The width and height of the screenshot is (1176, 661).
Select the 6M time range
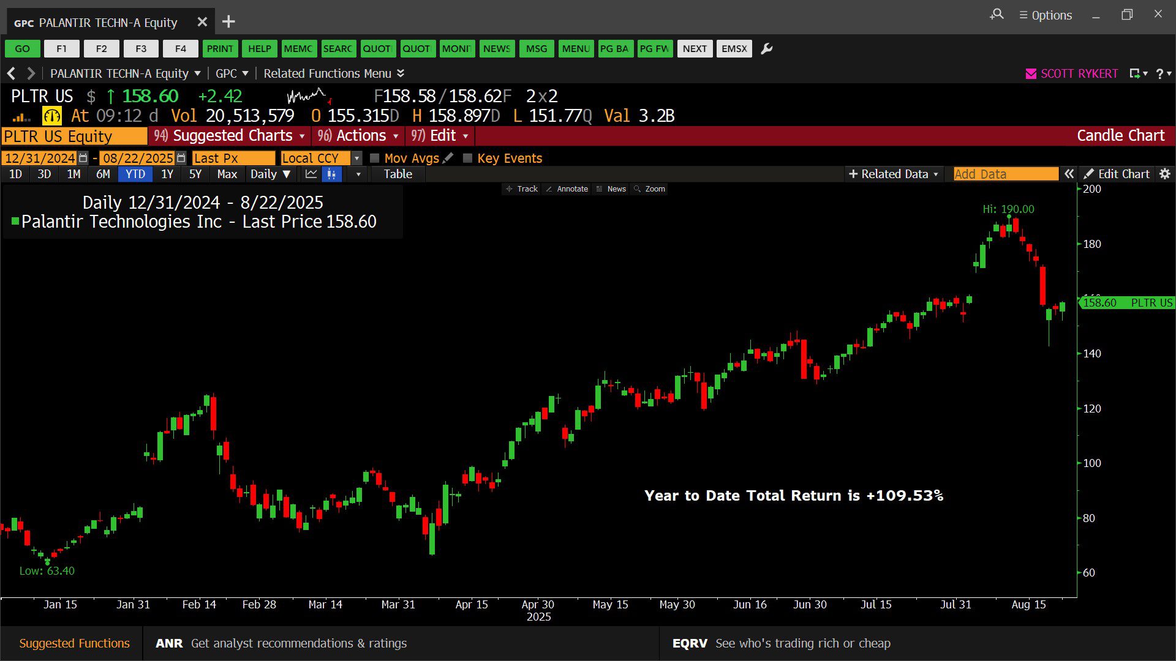coord(103,174)
